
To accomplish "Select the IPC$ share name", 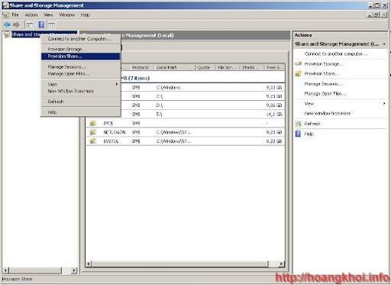I will 108,124.
